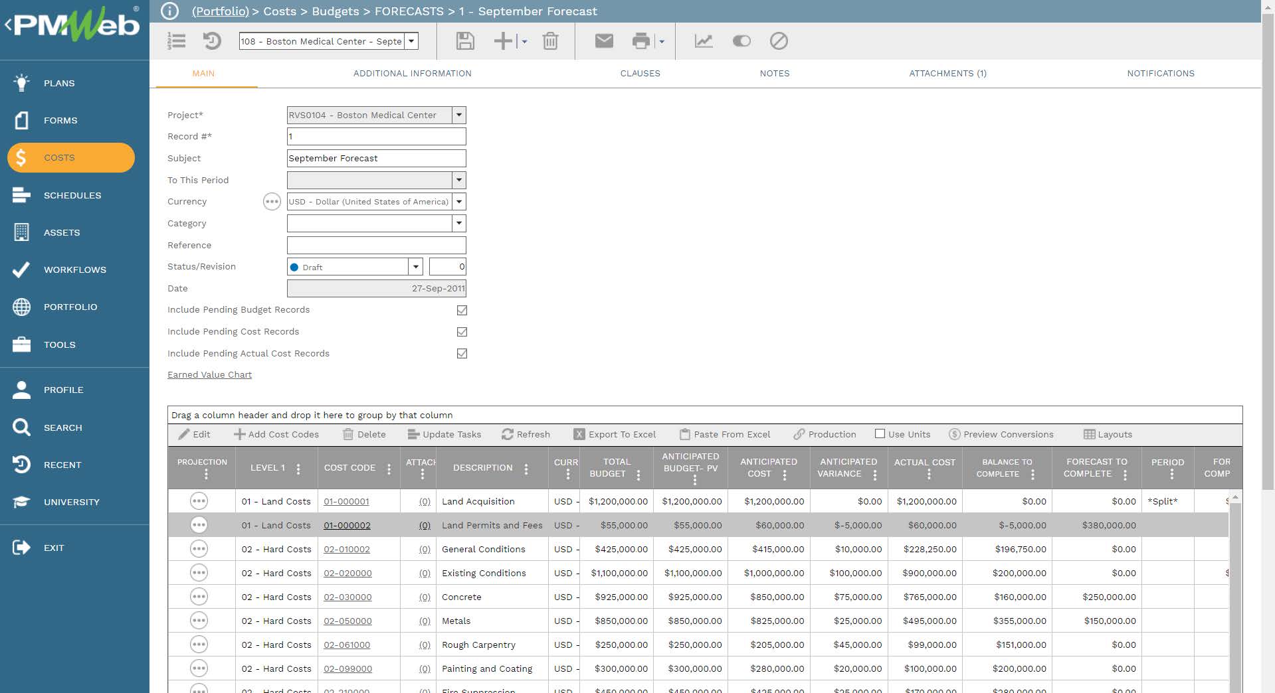Open the Level 1 column menu
The height and width of the screenshot is (693, 1275).
(x=298, y=469)
